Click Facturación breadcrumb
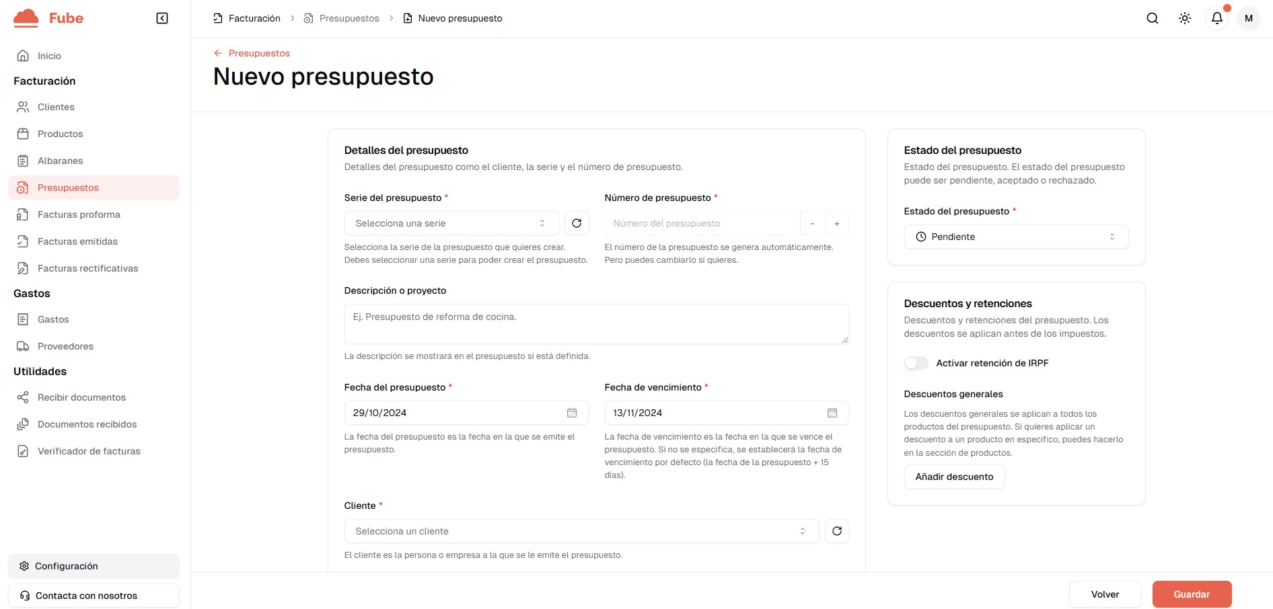Screen dimensions: 1273x609 (247, 18)
